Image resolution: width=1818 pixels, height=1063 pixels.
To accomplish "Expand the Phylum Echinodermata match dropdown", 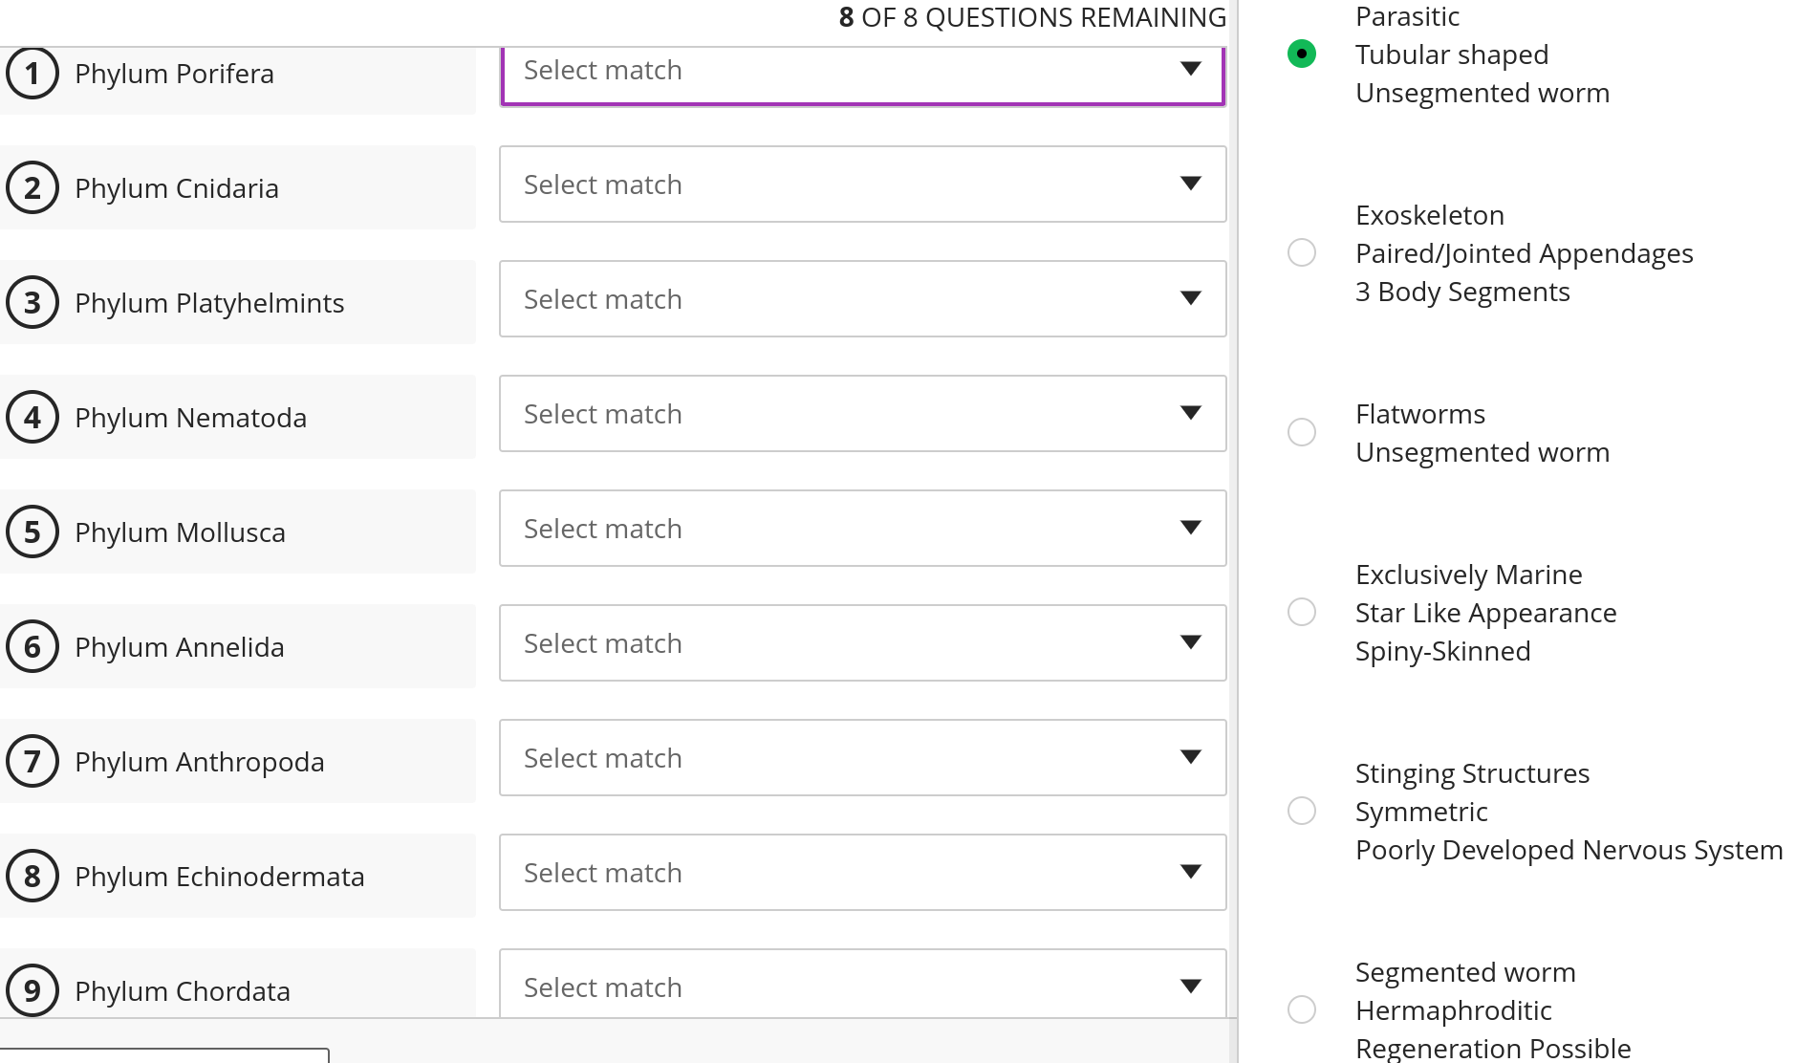I will tap(862, 873).
